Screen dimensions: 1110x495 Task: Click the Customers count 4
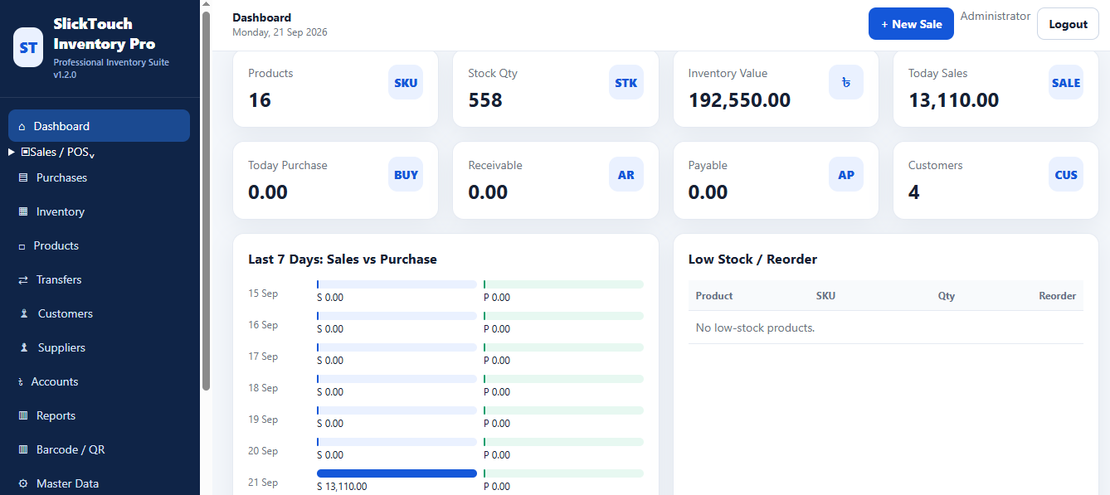click(914, 192)
